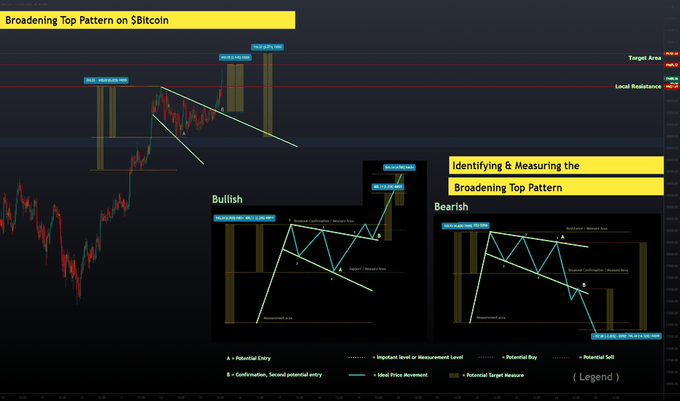Open the Bearish pattern diagram image

547,278
